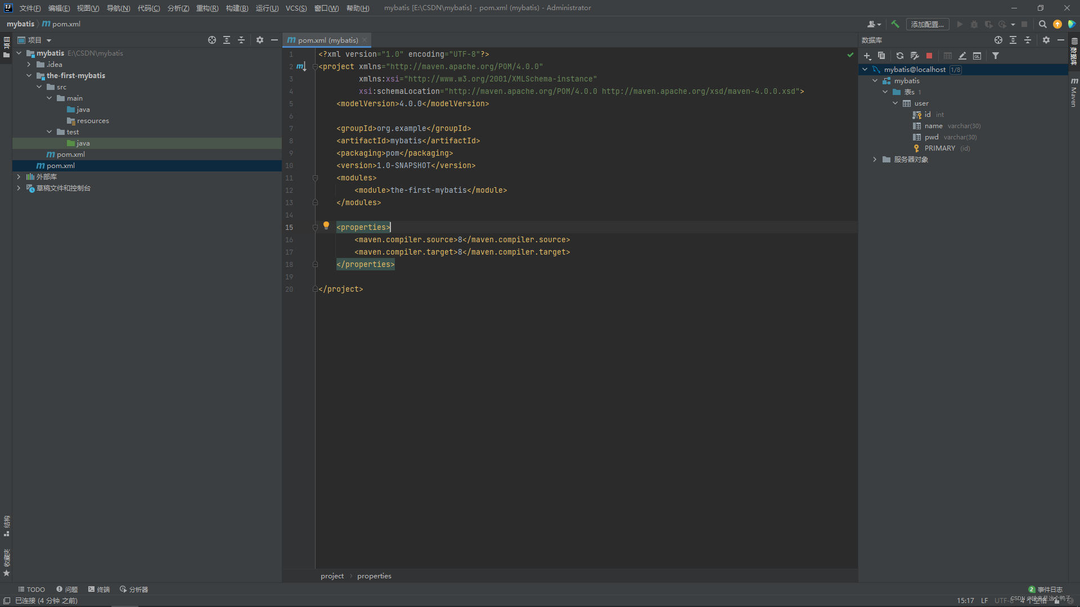Open the 终端 terminal tool window

99,590
